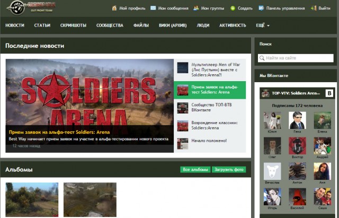The image size is (339, 218).
Task: Open avatar of subscriber Андрей
Action: tap(323, 146)
